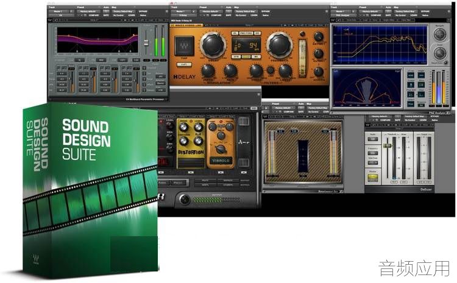This screenshot has width=457, height=283.
Task: Click the PAZ stereo position display
Action: point(367,88)
